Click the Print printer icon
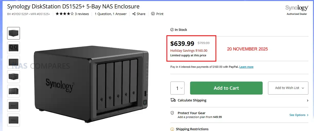This screenshot has height=131, width=314. [x=153, y=14]
